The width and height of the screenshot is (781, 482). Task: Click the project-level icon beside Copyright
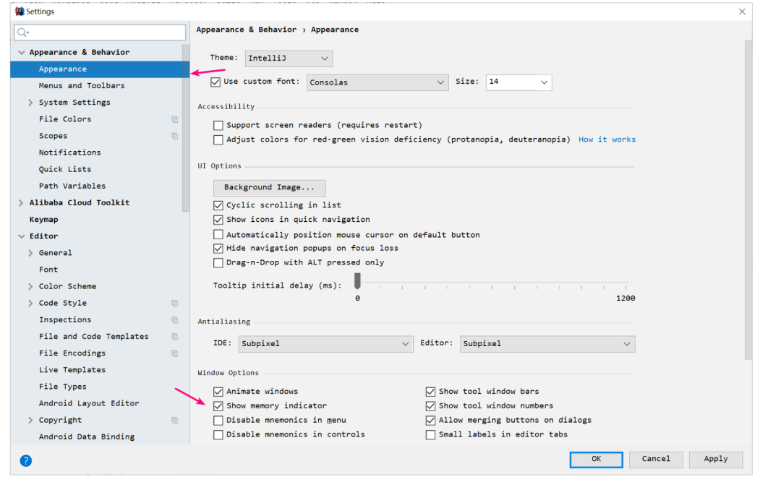[x=174, y=421]
